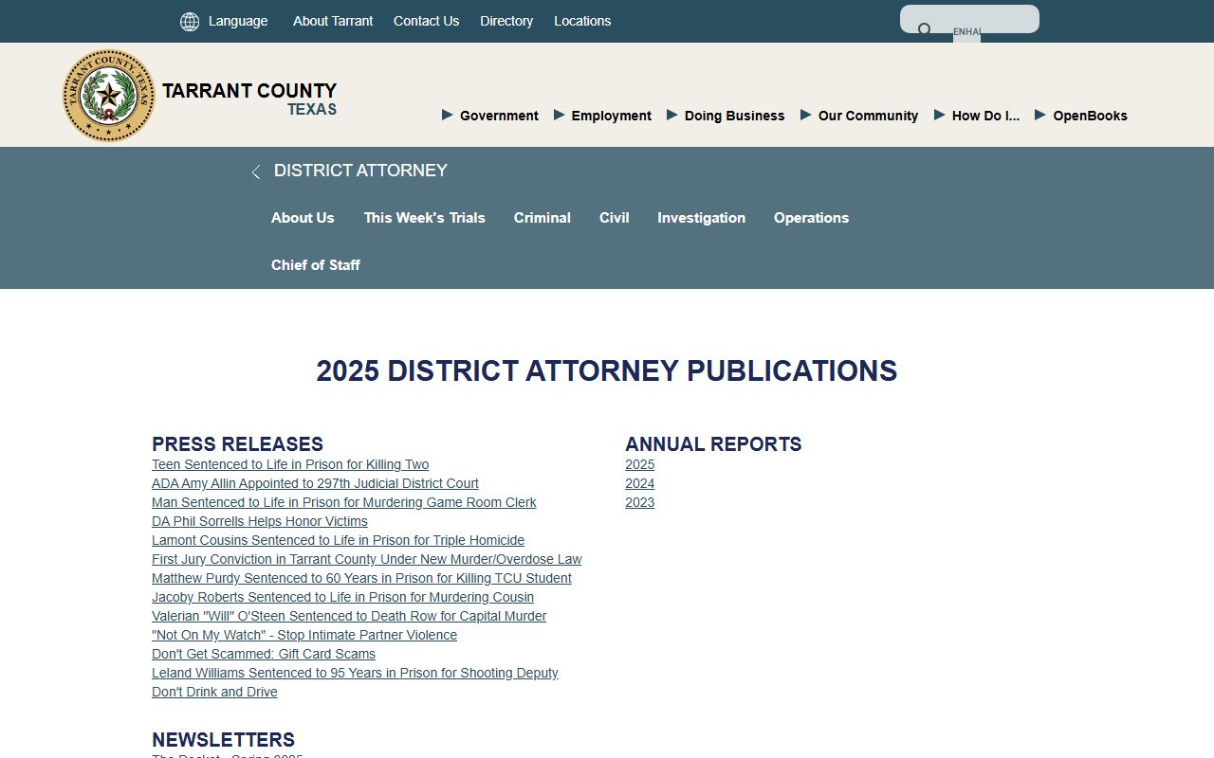The width and height of the screenshot is (1214, 758).
Task: Open the 2024 annual report
Action: point(639,483)
